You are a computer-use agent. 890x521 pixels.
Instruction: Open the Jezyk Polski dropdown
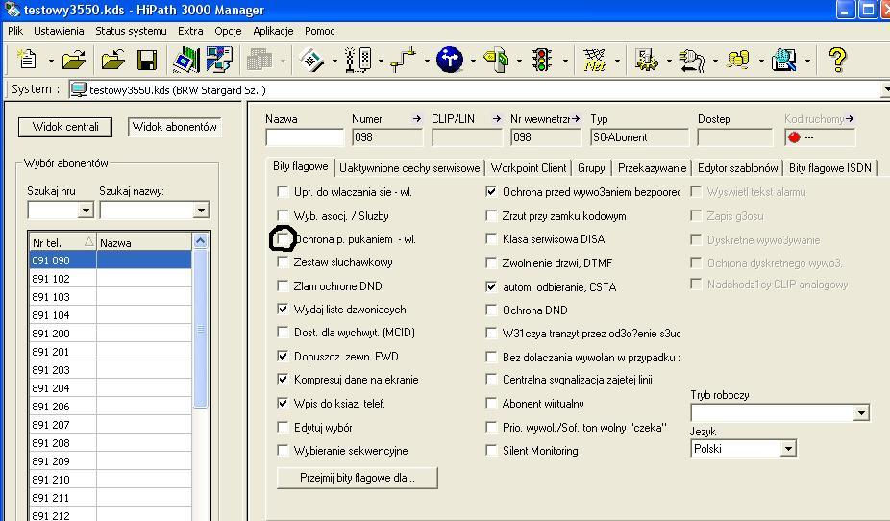[x=788, y=449]
